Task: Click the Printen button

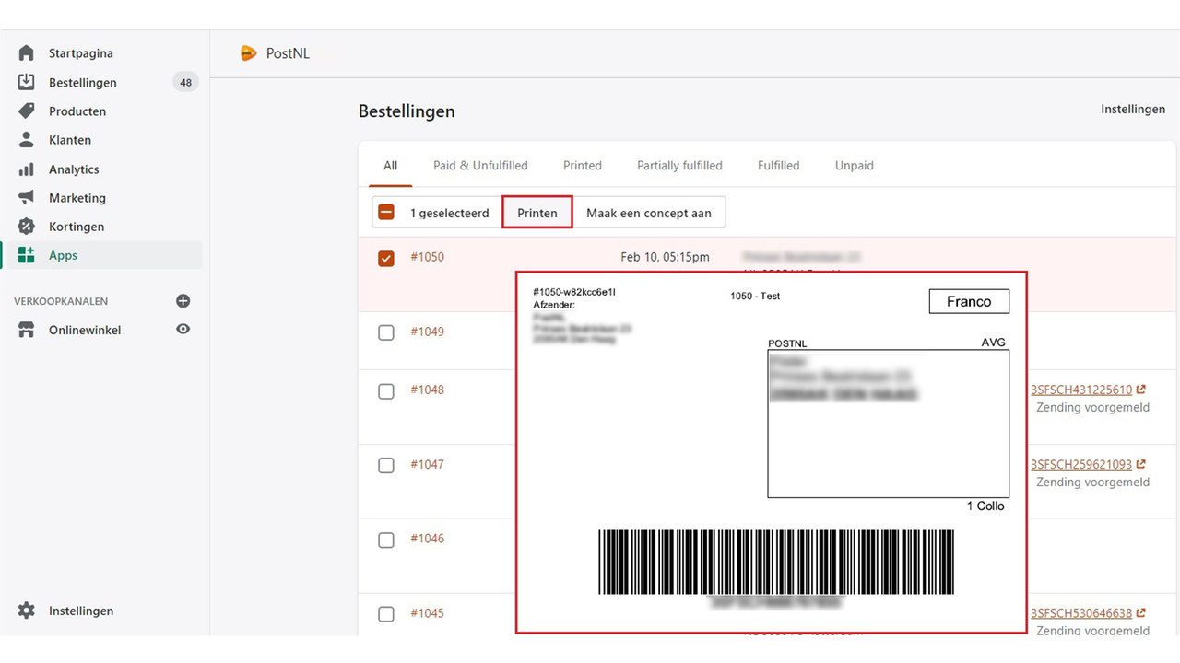Action: 537,213
